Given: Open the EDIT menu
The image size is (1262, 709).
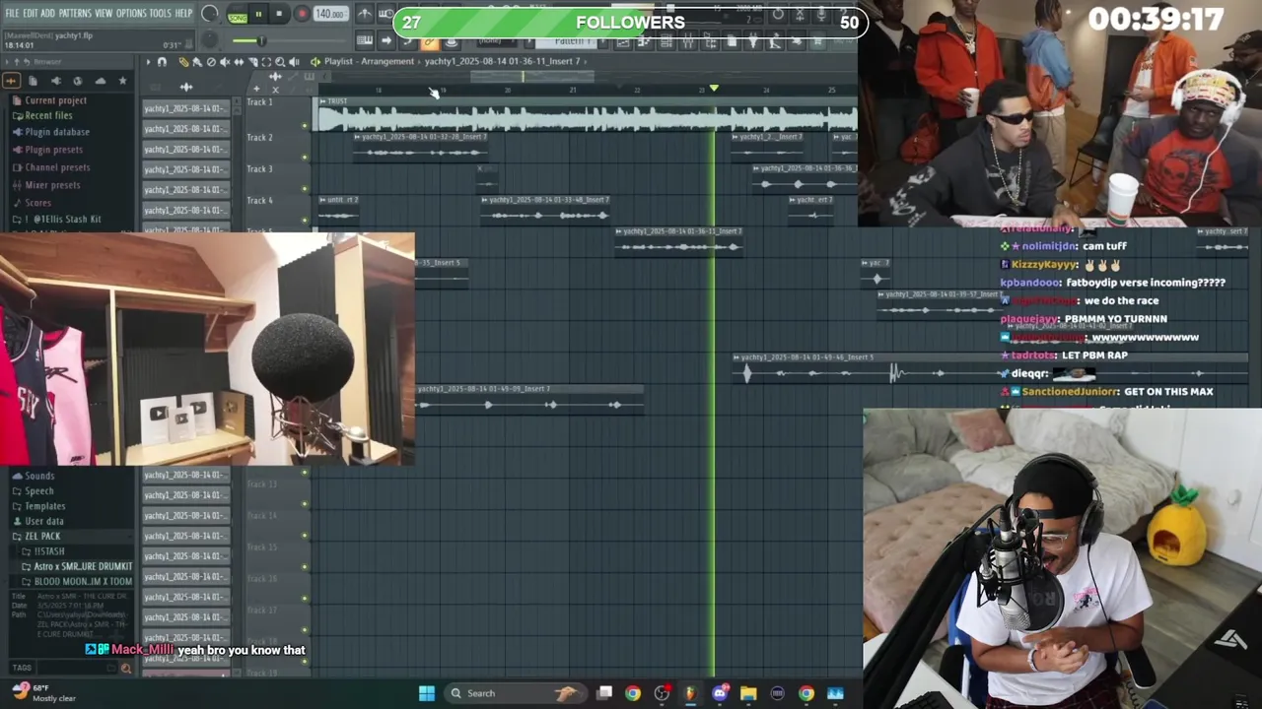Looking at the screenshot, I should [x=31, y=13].
